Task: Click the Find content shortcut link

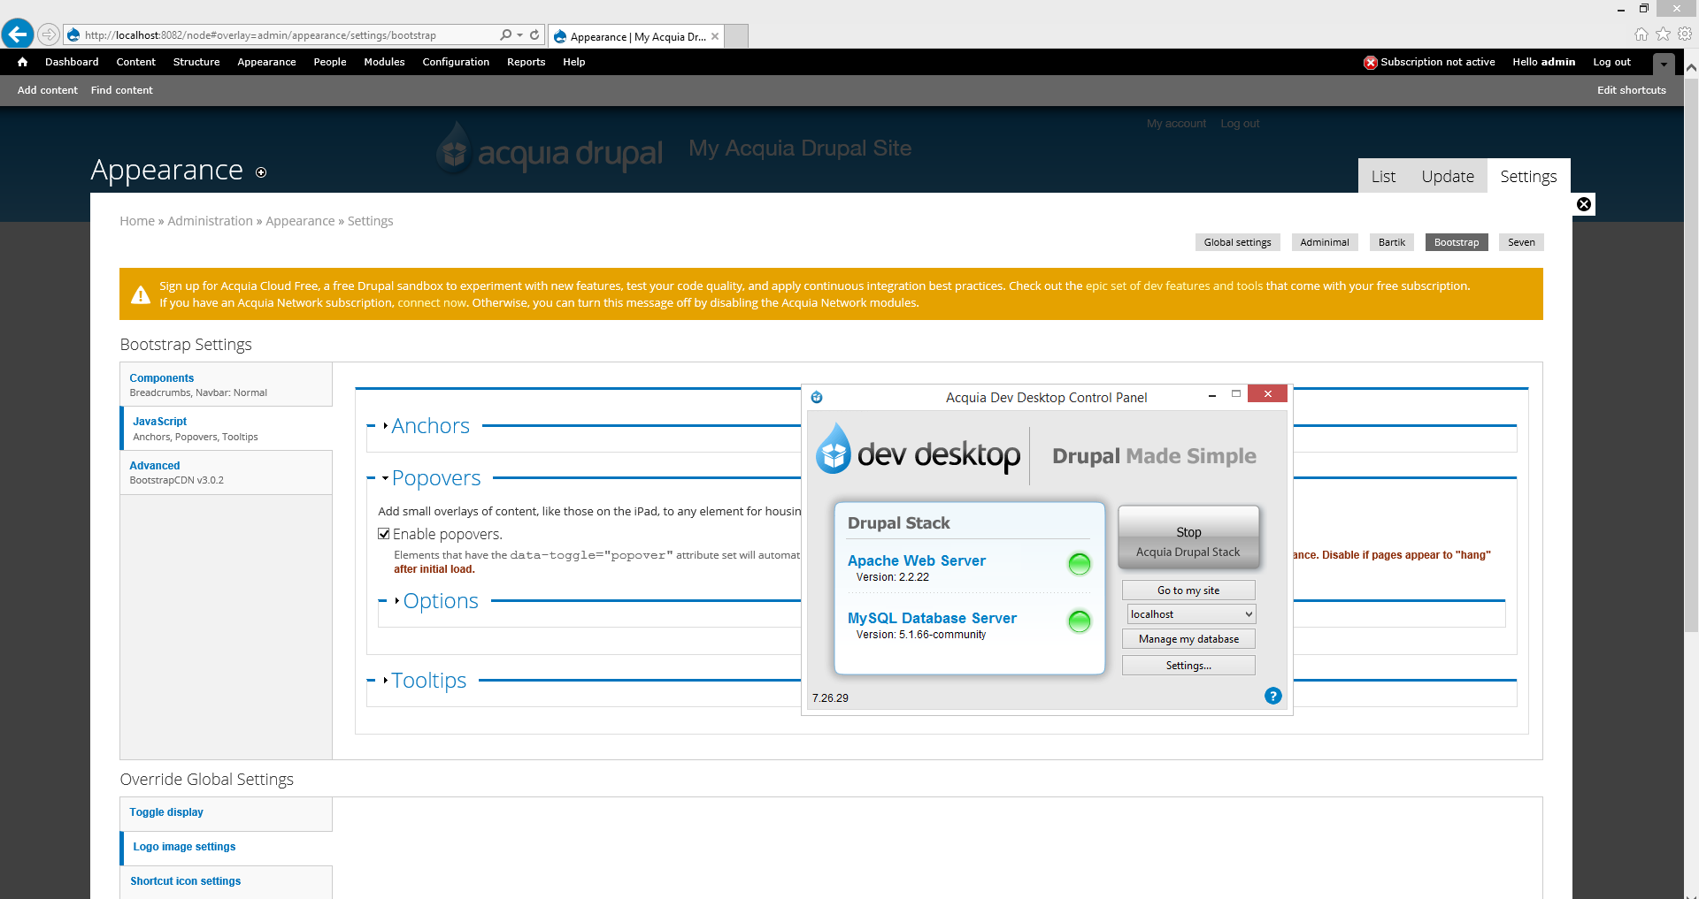Action: [x=122, y=90]
